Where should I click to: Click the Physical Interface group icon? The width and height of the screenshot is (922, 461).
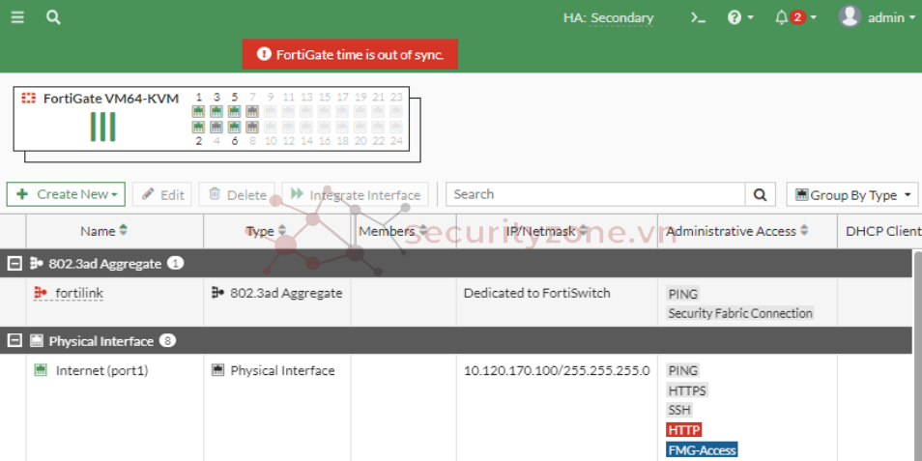click(37, 340)
